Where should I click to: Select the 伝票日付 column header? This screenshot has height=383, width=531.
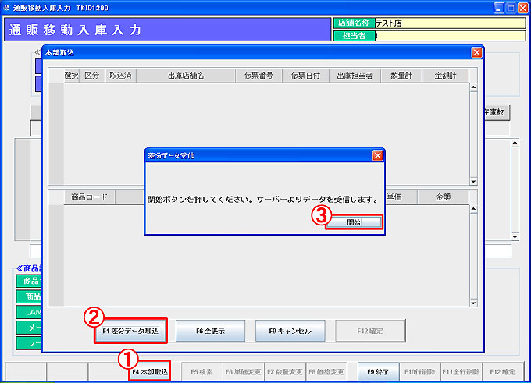point(306,76)
